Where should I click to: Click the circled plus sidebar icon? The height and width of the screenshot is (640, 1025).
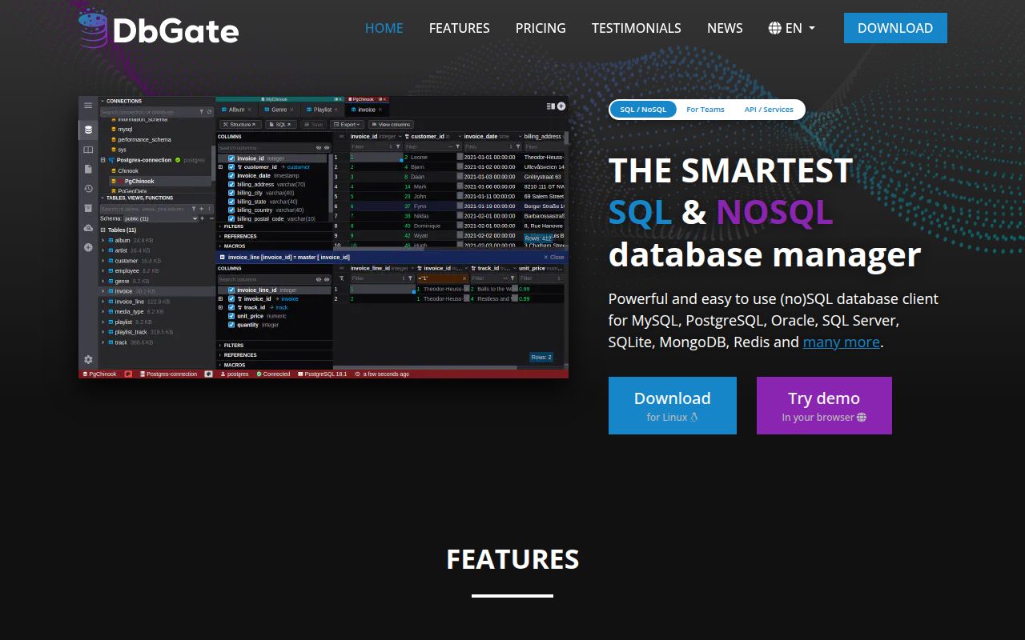[x=88, y=247]
